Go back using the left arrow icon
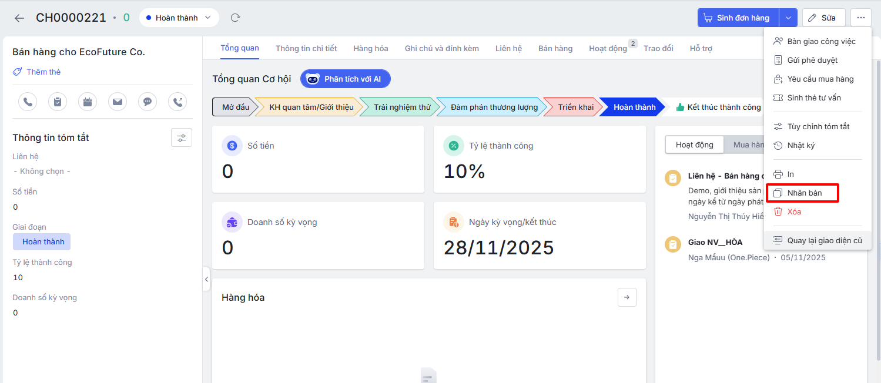 click(19, 18)
